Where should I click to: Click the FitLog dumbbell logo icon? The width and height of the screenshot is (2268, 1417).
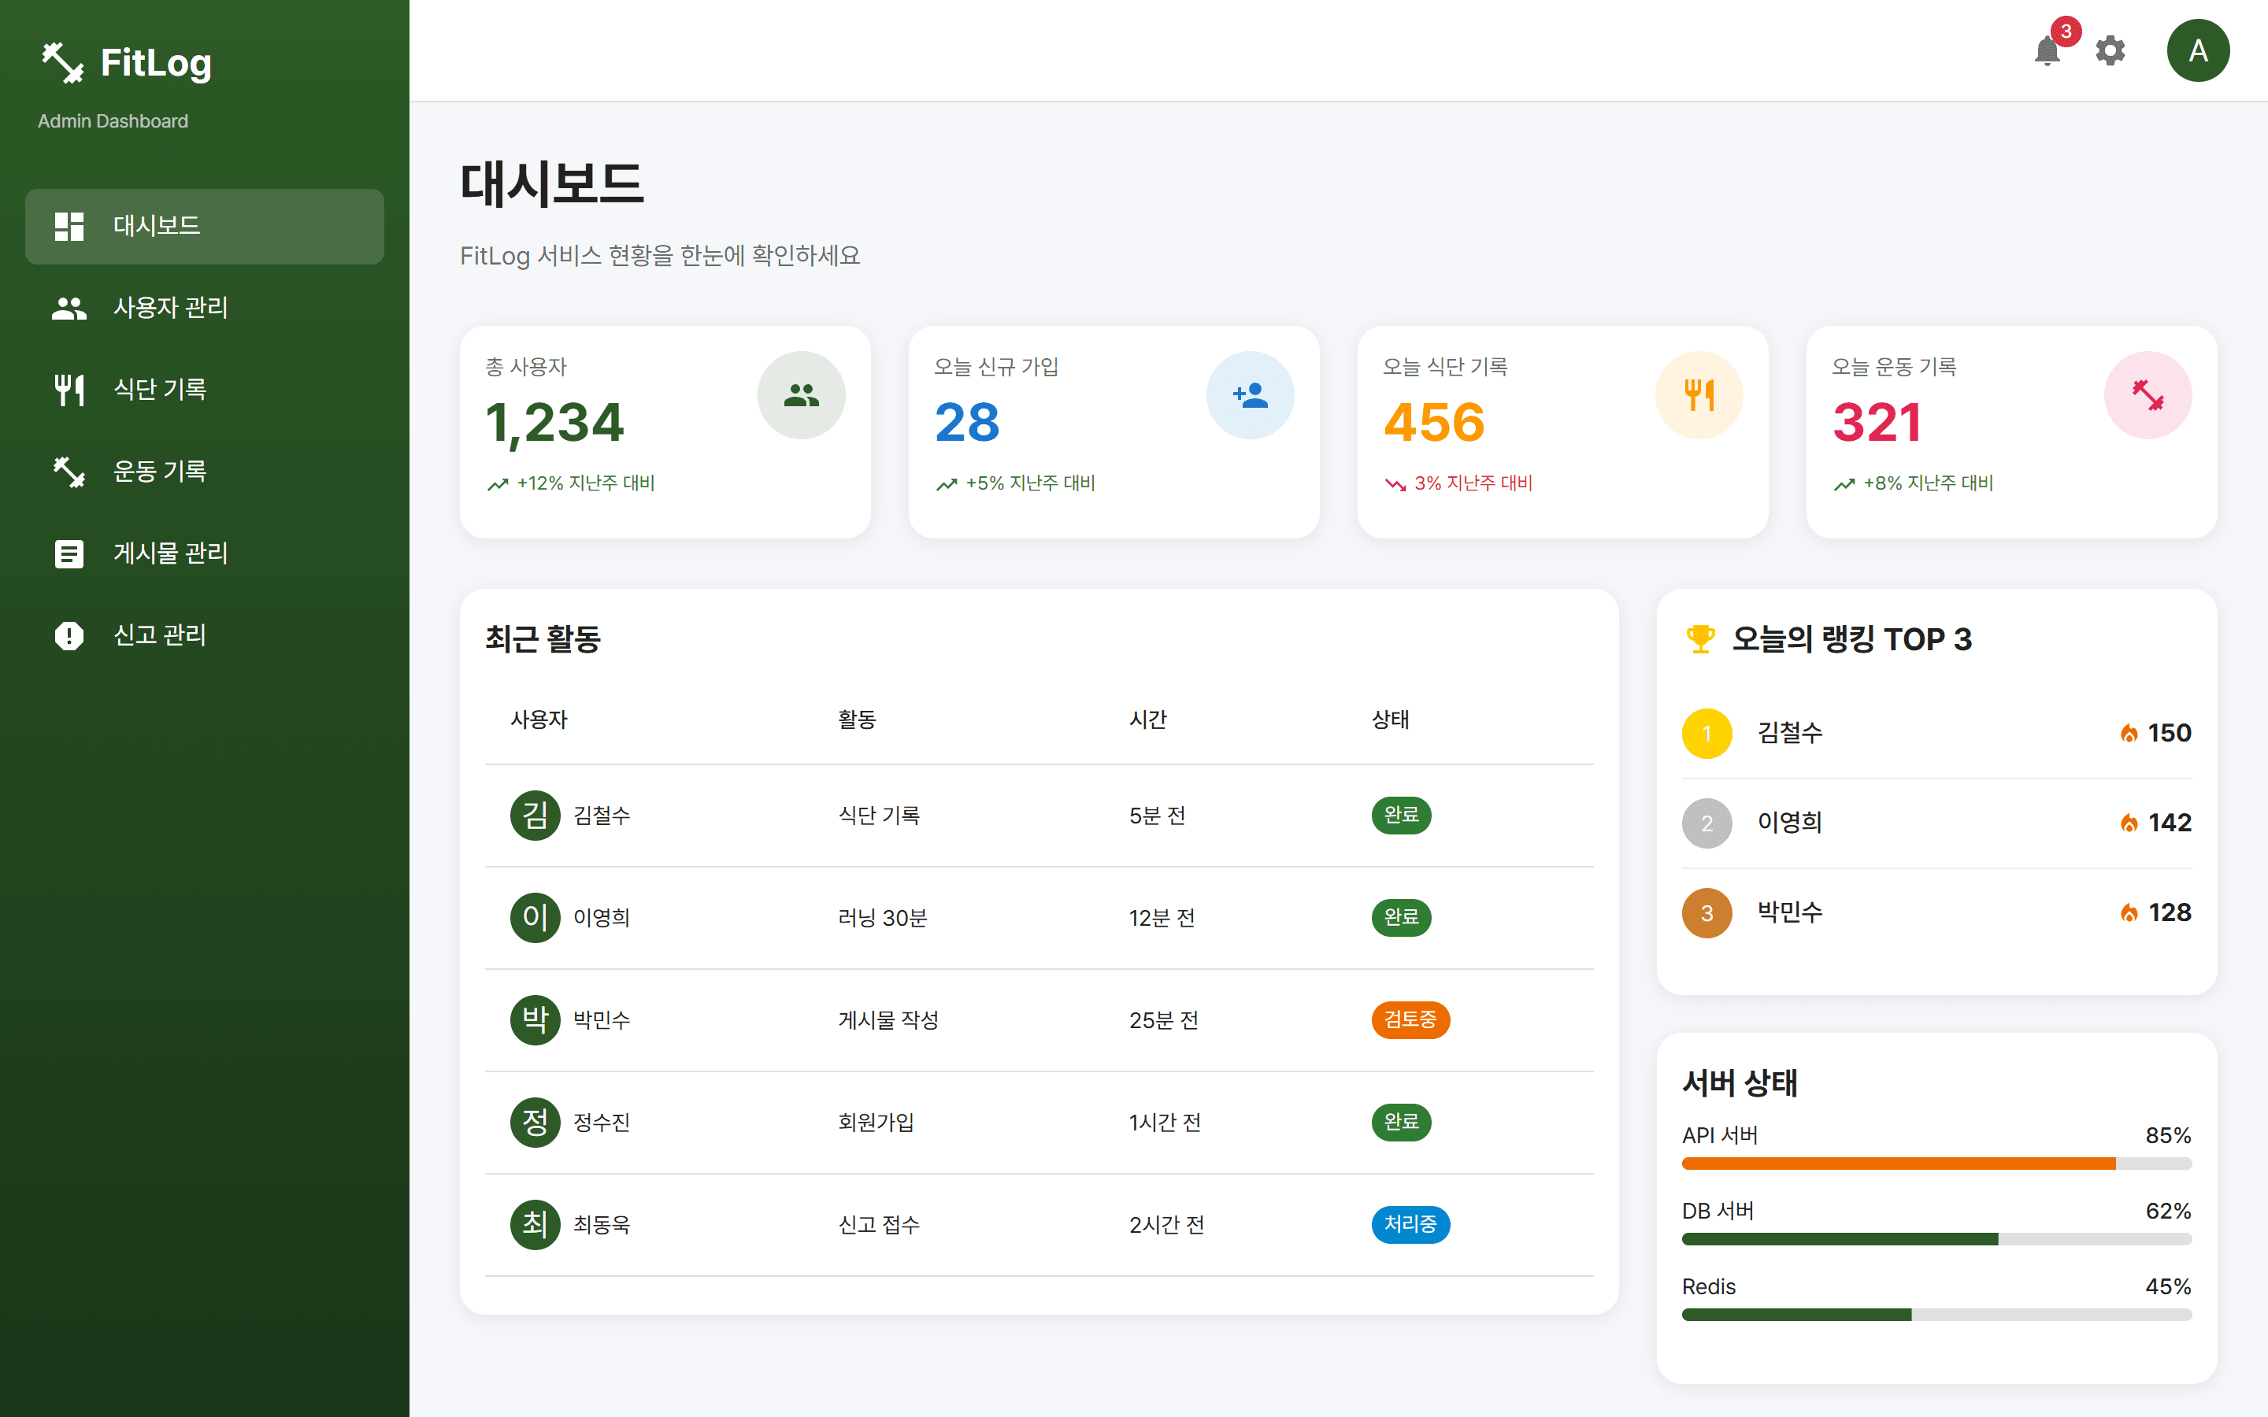coord(63,63)
